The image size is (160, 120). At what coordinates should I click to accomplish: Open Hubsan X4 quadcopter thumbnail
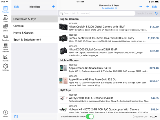click(x=63, y=109)
